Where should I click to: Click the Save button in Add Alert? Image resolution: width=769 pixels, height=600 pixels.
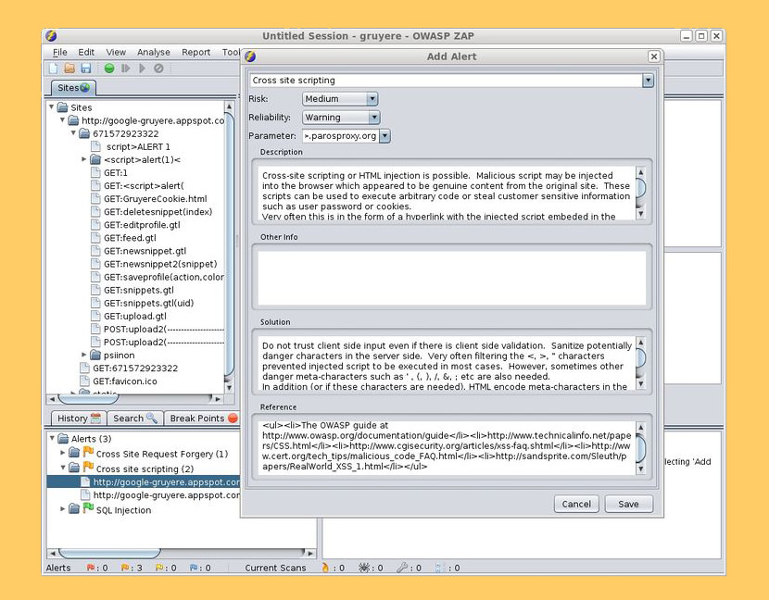point(628,504)
